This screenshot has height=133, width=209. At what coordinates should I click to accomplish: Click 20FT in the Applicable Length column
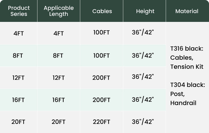pyautogui.click(x=59, y=122)
